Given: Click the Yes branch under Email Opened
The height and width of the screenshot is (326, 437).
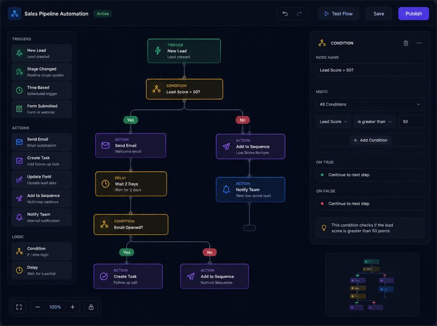Looking at the screenshot, I should tap(126, 252).
